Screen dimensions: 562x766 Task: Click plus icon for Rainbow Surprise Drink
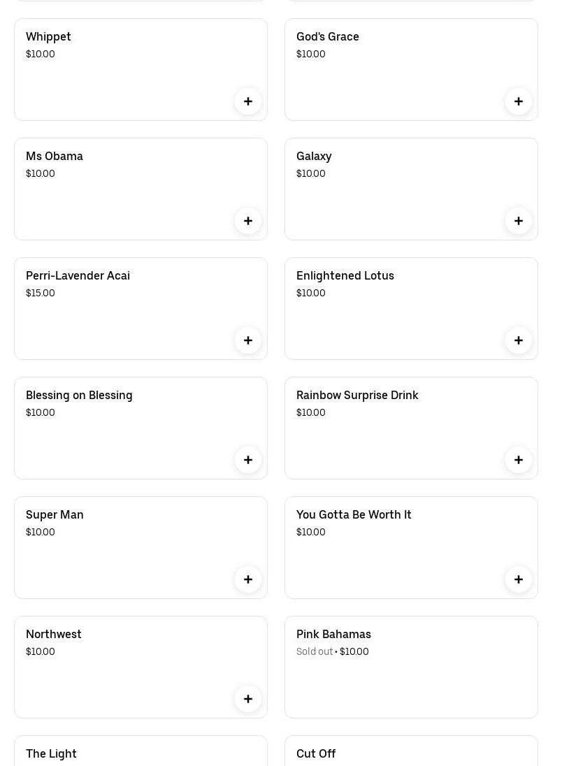519,460
